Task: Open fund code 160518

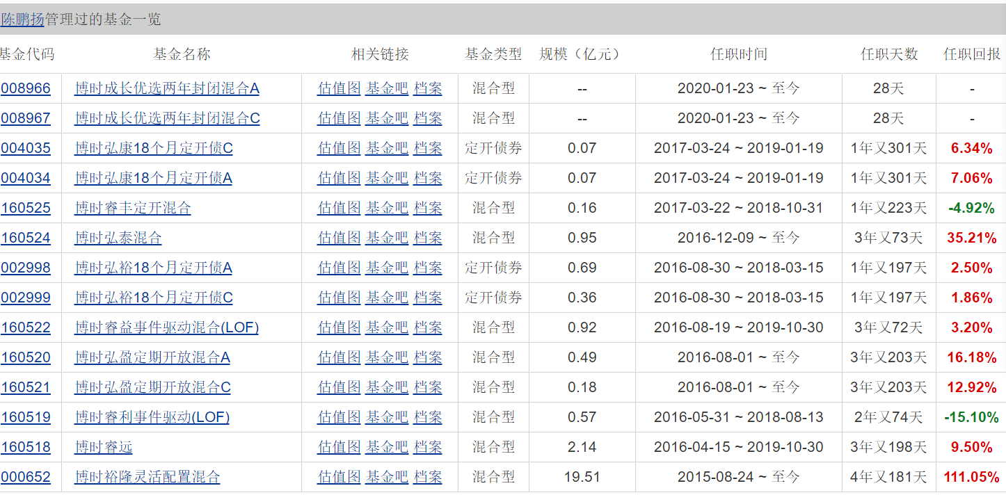Action: 26,447
